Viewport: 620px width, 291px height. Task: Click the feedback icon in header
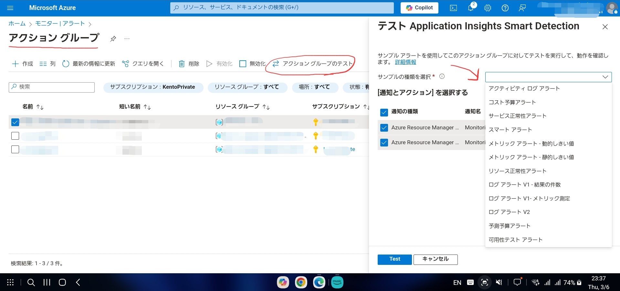click(x=522, y=8)
